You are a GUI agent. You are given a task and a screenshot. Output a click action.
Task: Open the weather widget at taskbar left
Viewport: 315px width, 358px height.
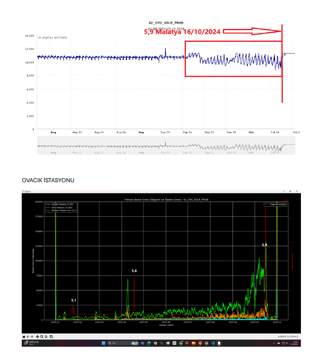[31, 343]
